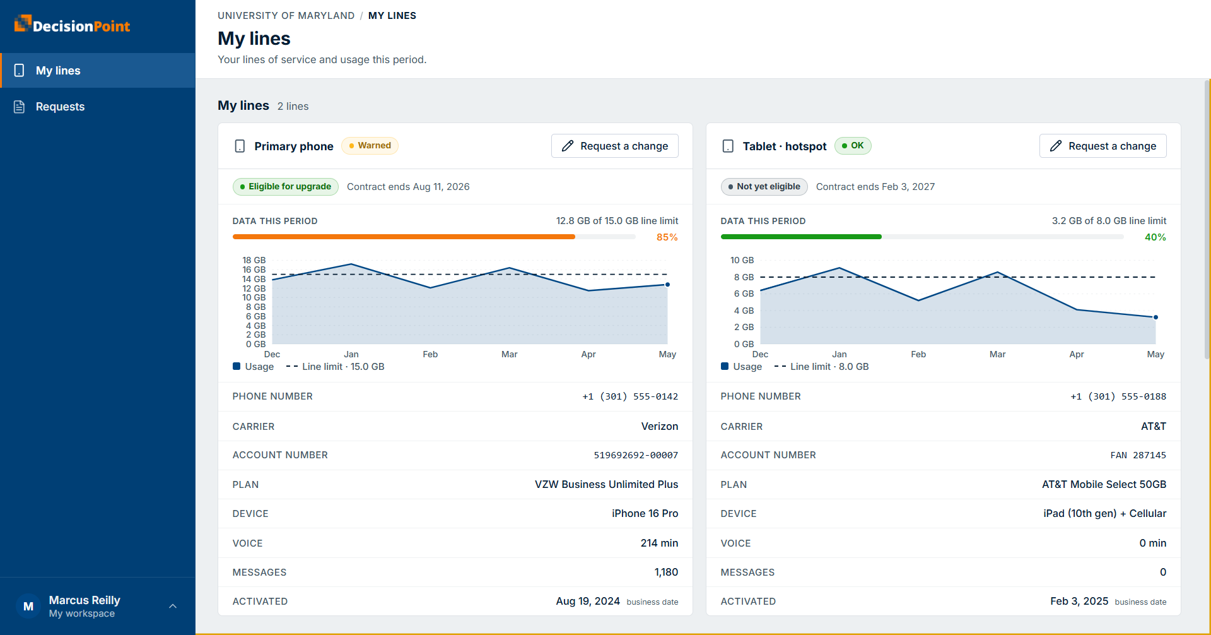
Task: Click the OK status badge
Action: (x=853, y=145)
